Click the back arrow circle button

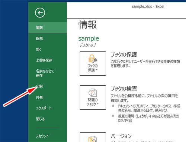(40, 13)
